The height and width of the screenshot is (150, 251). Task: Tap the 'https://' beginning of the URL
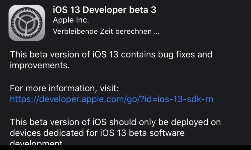pos(24,99)
